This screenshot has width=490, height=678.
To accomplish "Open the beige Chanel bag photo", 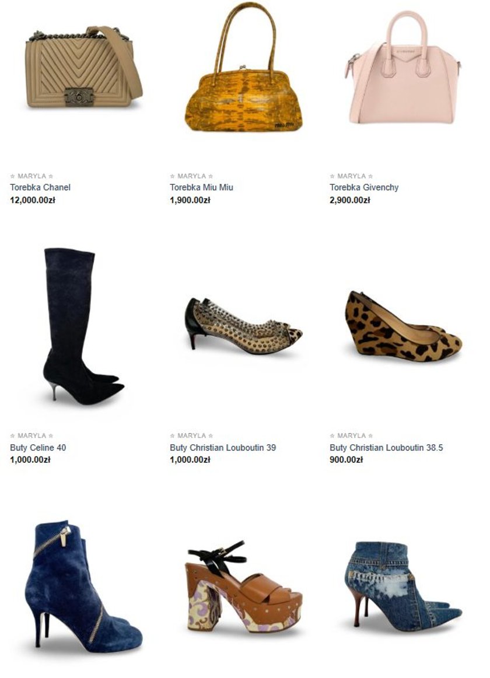I will coord(84,66).
